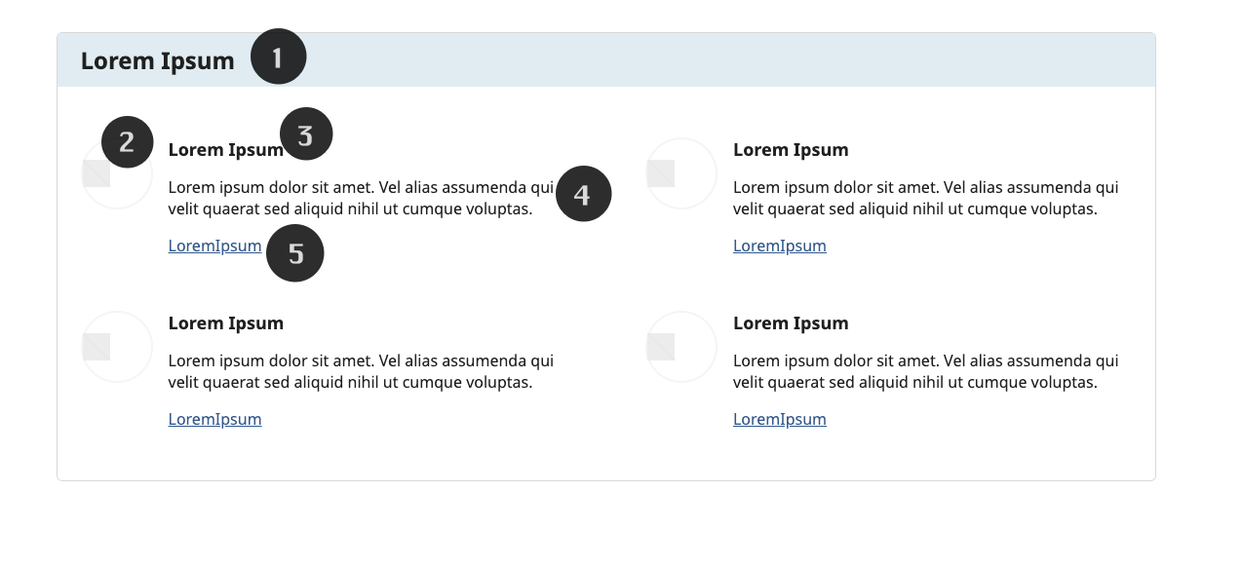Open the LoremIpsum link in top-right card

780,246
